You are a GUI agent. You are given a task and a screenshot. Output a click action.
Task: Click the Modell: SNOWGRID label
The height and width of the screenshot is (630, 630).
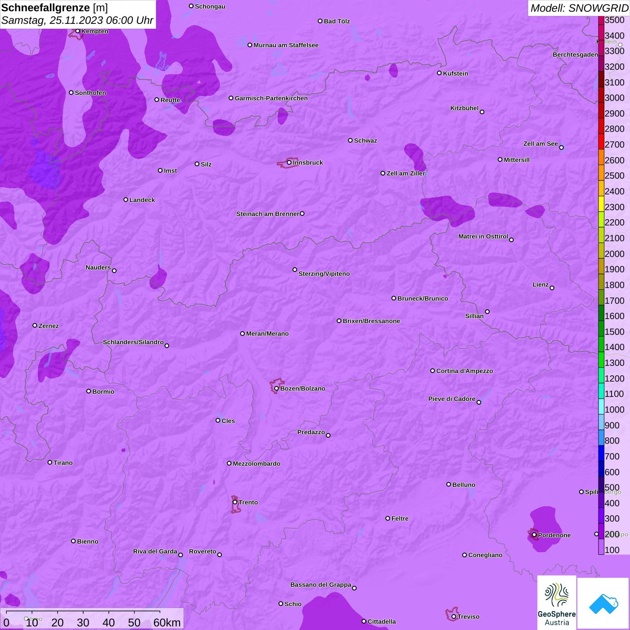[579, 8]
